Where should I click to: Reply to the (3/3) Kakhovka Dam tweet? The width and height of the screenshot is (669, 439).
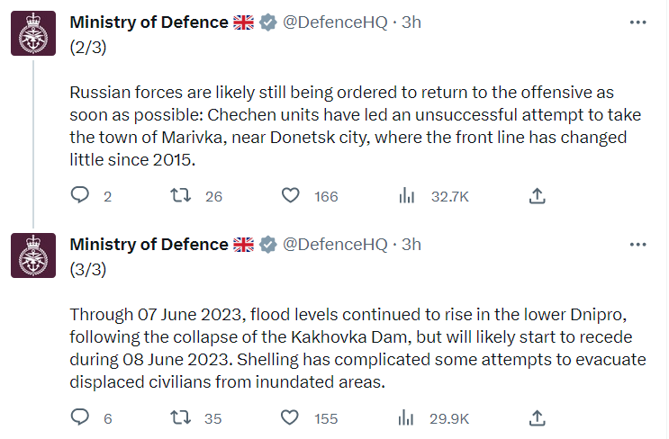pyautogui.click(x=79, y=417)
